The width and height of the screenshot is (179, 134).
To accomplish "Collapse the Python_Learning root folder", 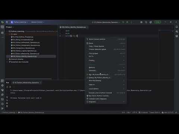I will 7,31.
